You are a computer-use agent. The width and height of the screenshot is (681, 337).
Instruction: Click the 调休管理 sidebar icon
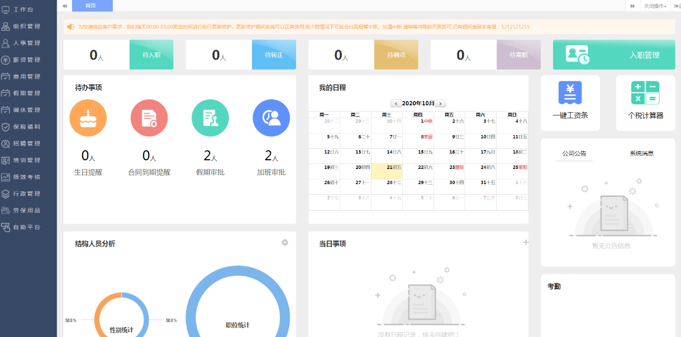tap(6, 110)
